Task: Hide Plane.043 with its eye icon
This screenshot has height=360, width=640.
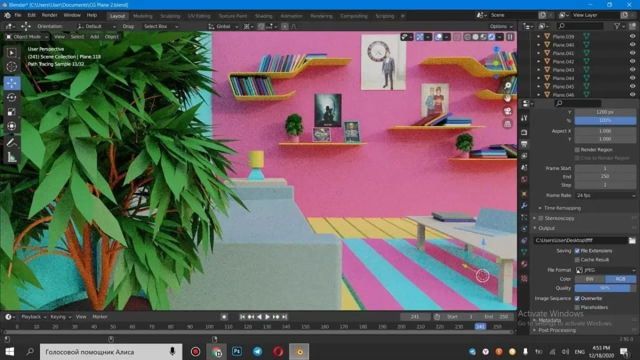Action: (633, 70)
